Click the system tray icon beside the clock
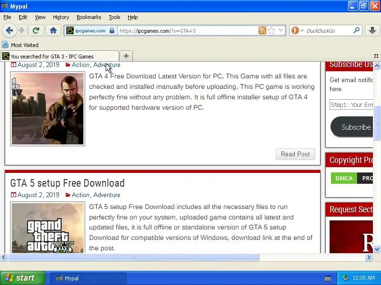 click(345, 278)
